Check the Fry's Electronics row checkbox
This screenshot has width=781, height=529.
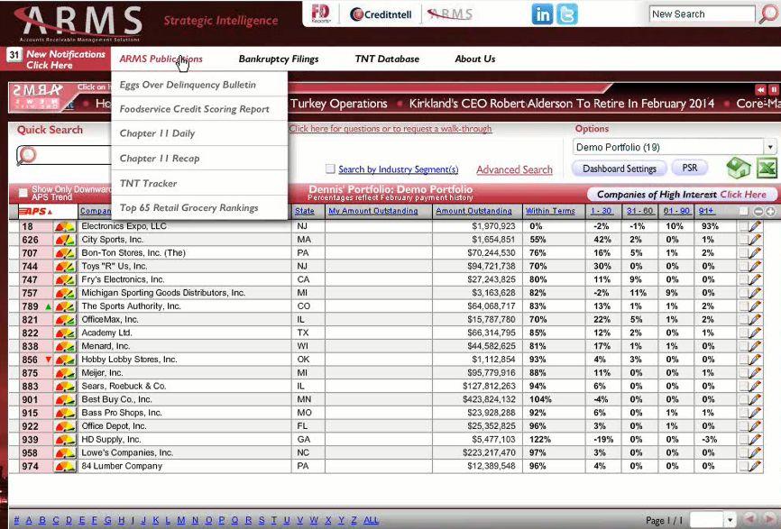744,279
